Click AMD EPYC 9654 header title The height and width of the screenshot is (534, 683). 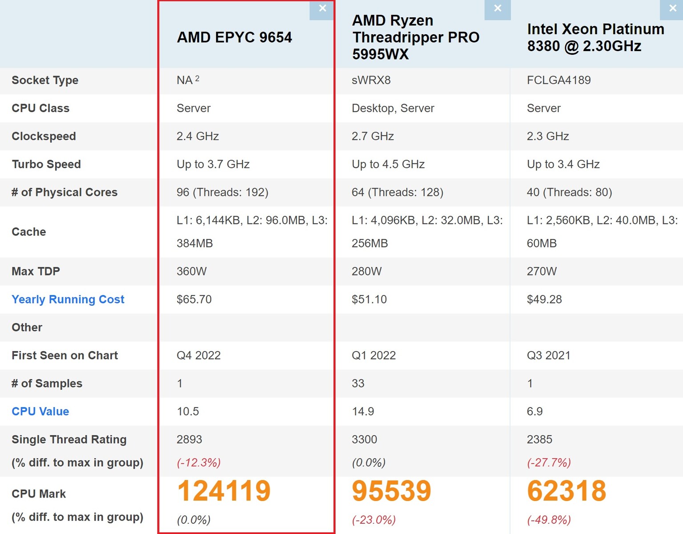coord(234,37)
